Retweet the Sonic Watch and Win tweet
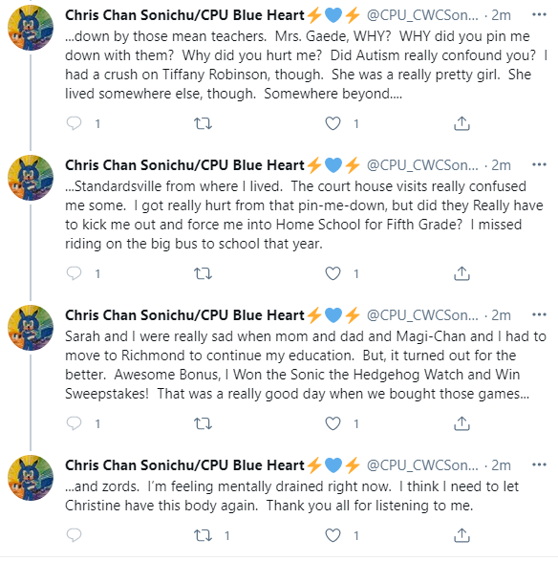This screenshot has height=561, width=558. point(203,423)
